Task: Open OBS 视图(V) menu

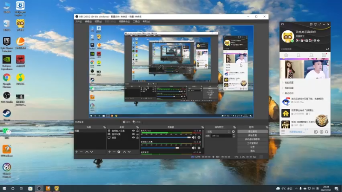Action: [x=98, y=22]
